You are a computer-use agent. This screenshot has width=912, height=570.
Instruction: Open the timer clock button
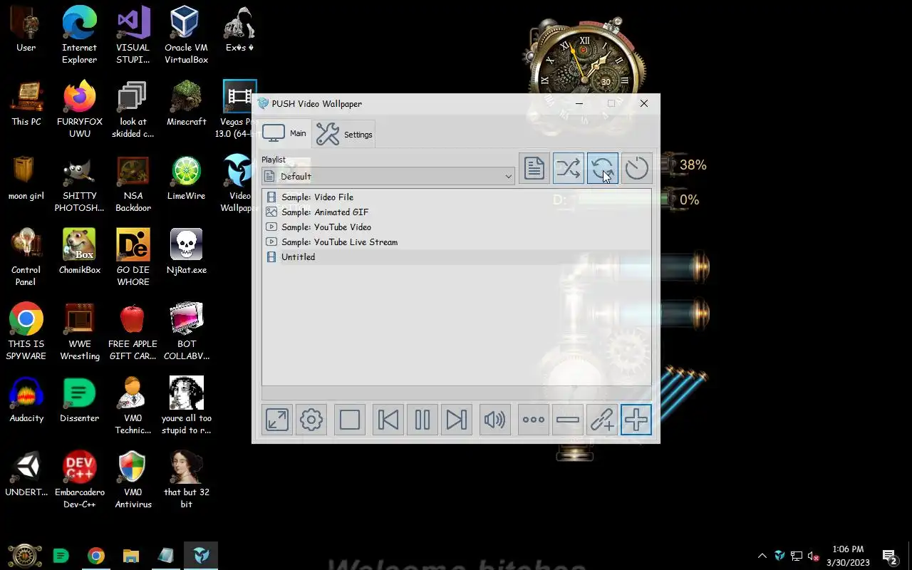(636, 169)
